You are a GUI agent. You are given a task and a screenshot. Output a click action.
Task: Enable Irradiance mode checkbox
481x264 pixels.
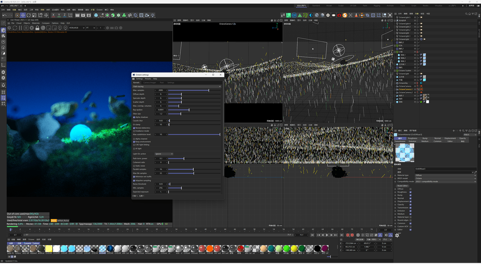[134, 131]
